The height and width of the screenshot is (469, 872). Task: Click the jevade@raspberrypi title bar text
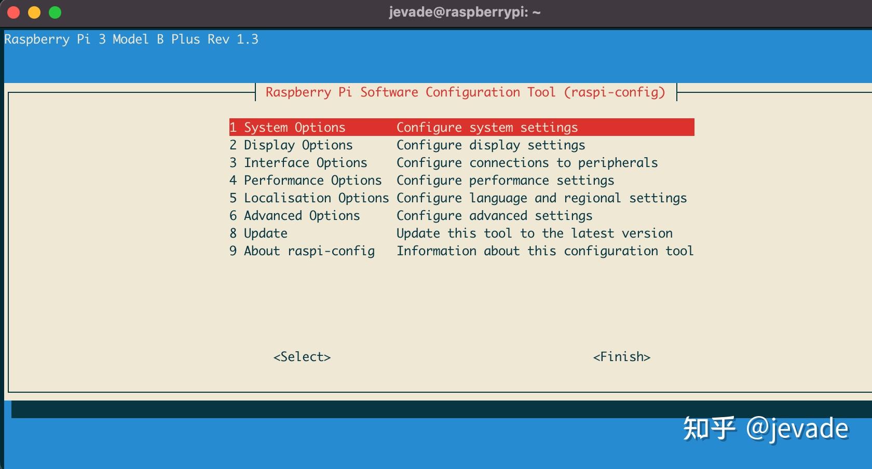pyautogui.click(x=464, y=12)
